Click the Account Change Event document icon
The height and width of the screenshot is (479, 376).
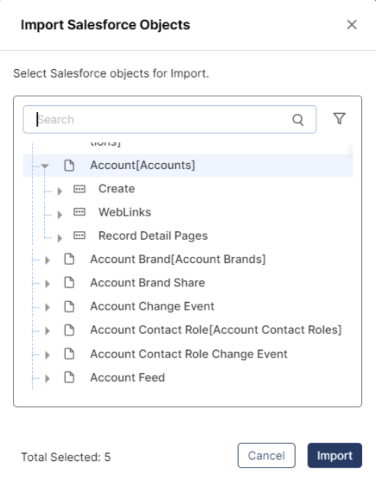(69, 306)
